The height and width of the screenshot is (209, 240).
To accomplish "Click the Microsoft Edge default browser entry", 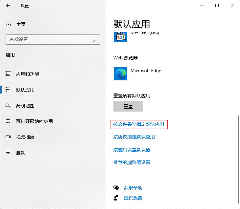I will (138, 74).
